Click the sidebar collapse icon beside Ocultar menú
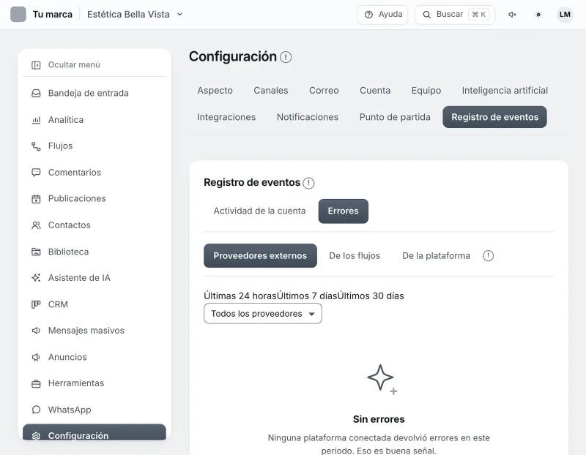The image size is (586, 455). click(36, 65)
